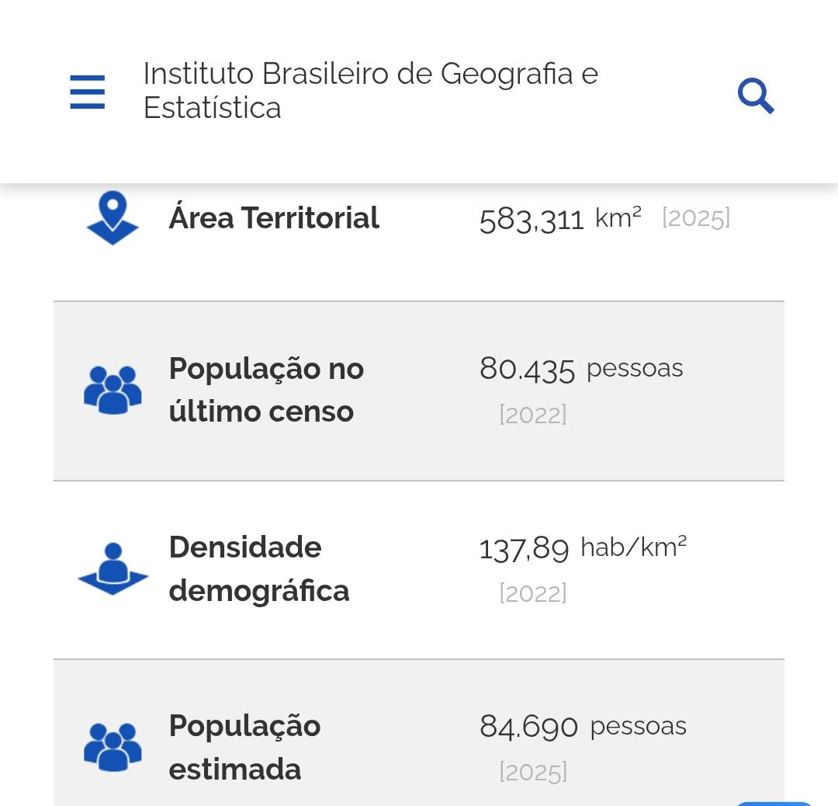838x806 pixels.
Task: Click the Área Territorial map pin icon
Action: pyautogui.click(x=113, y=217)
